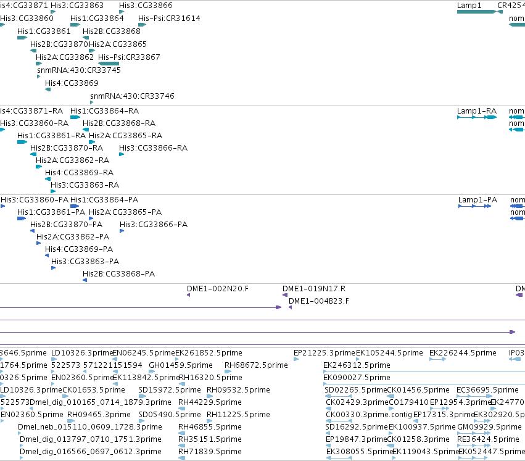525x461 pixels.
Task: Select protein label His1:CG33864-PA
Action: (x=104, y=200)
